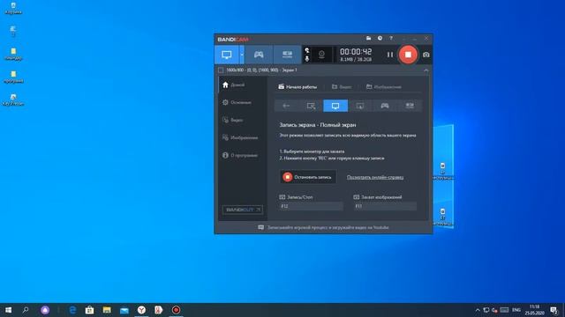Click the bottom Youtube upload message
This screenshot has height=317, width=565.
click(x=324, y=227)
